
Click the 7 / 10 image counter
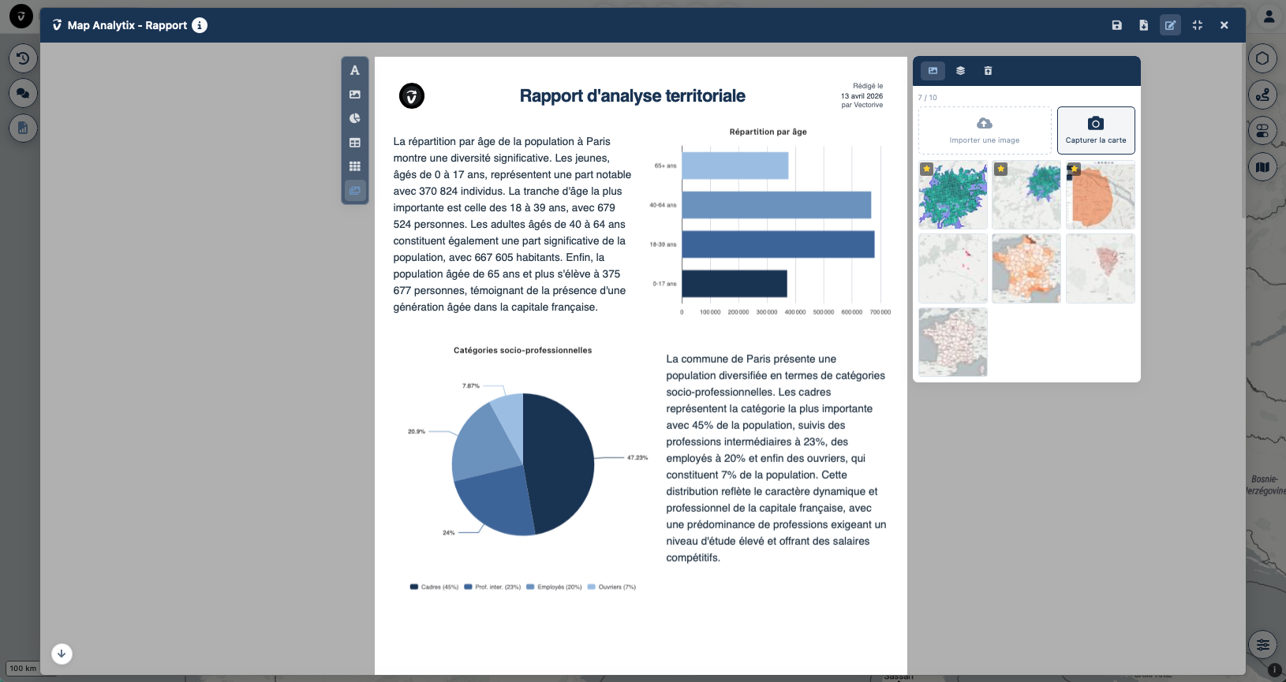click(x=928, y=98)
